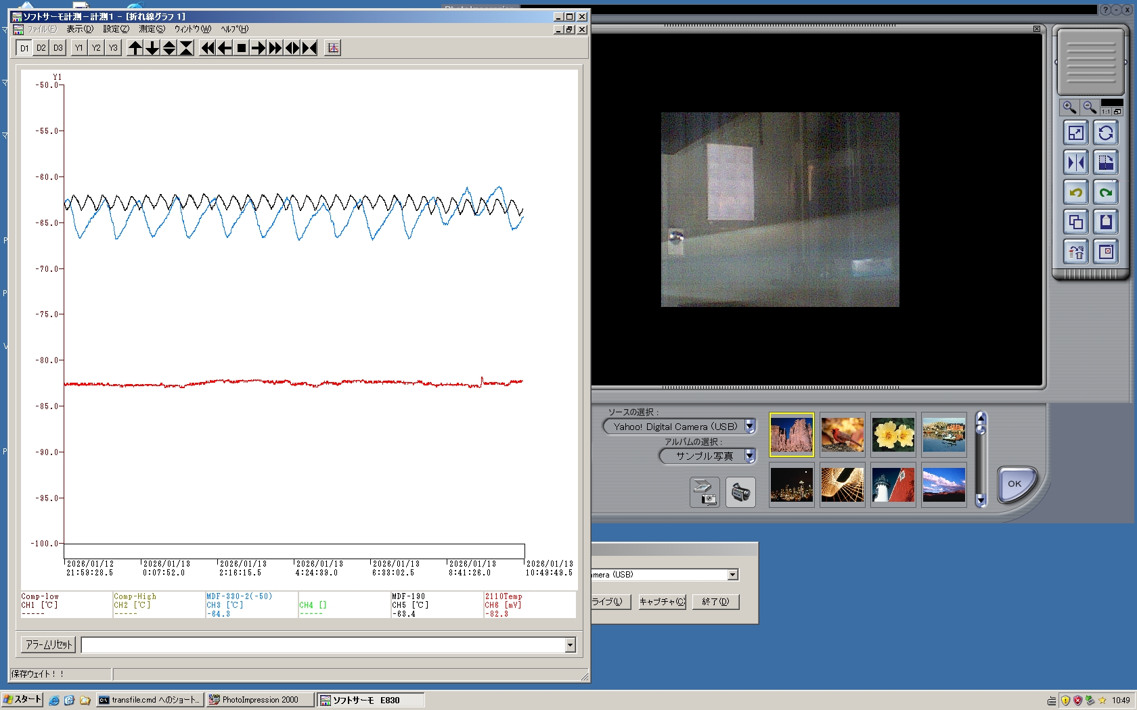Open the alarm message dropdown beside アラームリセット
This screenshot has height=710, width=1137.
click(570, 645)
